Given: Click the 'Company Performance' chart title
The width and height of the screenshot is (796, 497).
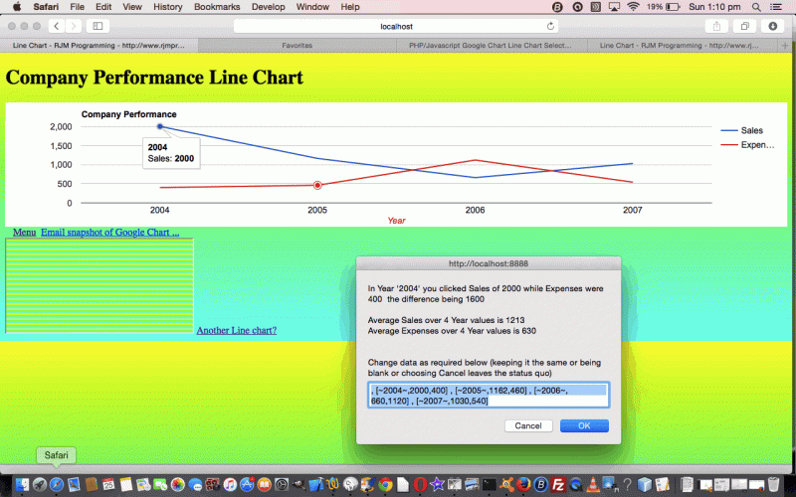Looking at the screenshot, I should [x=129, y=114].
